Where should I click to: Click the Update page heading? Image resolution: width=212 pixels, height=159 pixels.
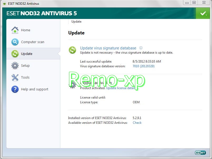(x=76, y=33)
